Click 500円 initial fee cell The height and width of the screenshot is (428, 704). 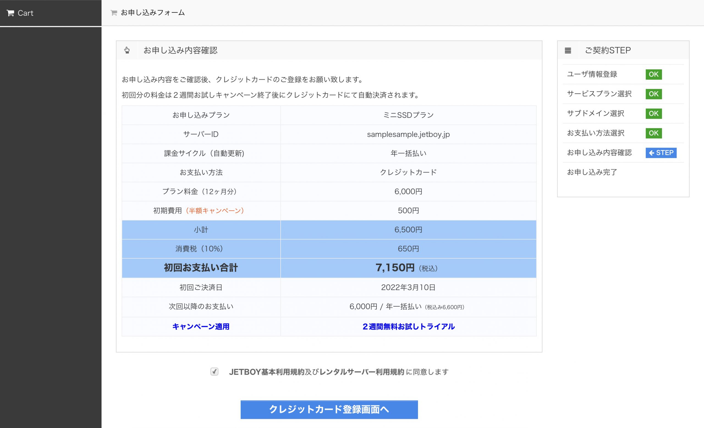(x=408, y=211)
